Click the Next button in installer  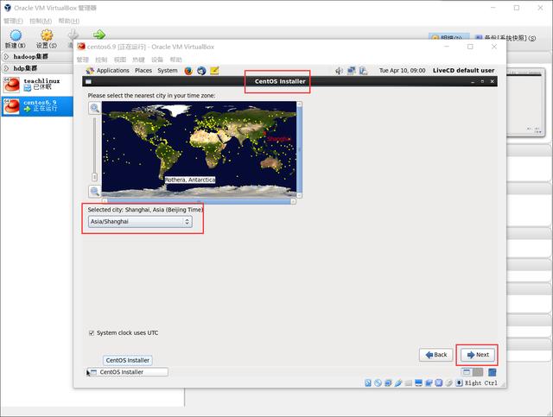[478, 355]
